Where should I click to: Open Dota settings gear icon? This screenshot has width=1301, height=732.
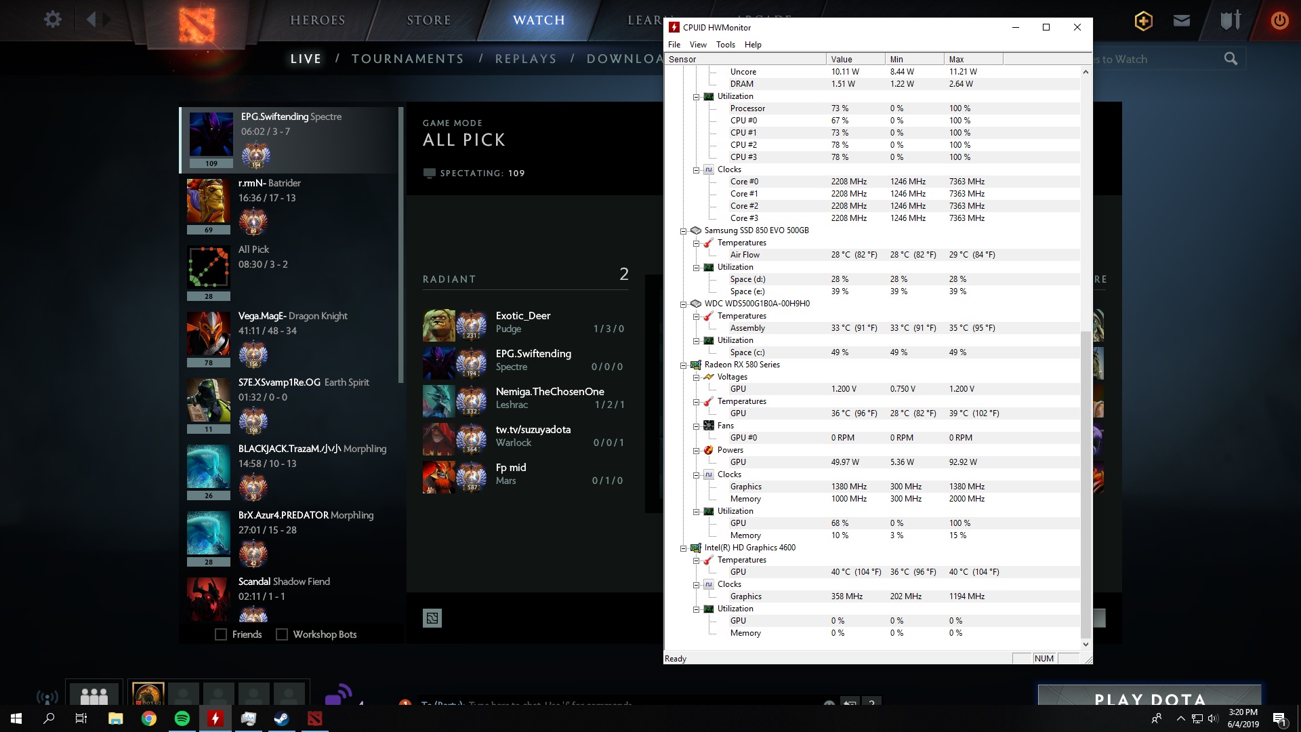coord(53,20)
